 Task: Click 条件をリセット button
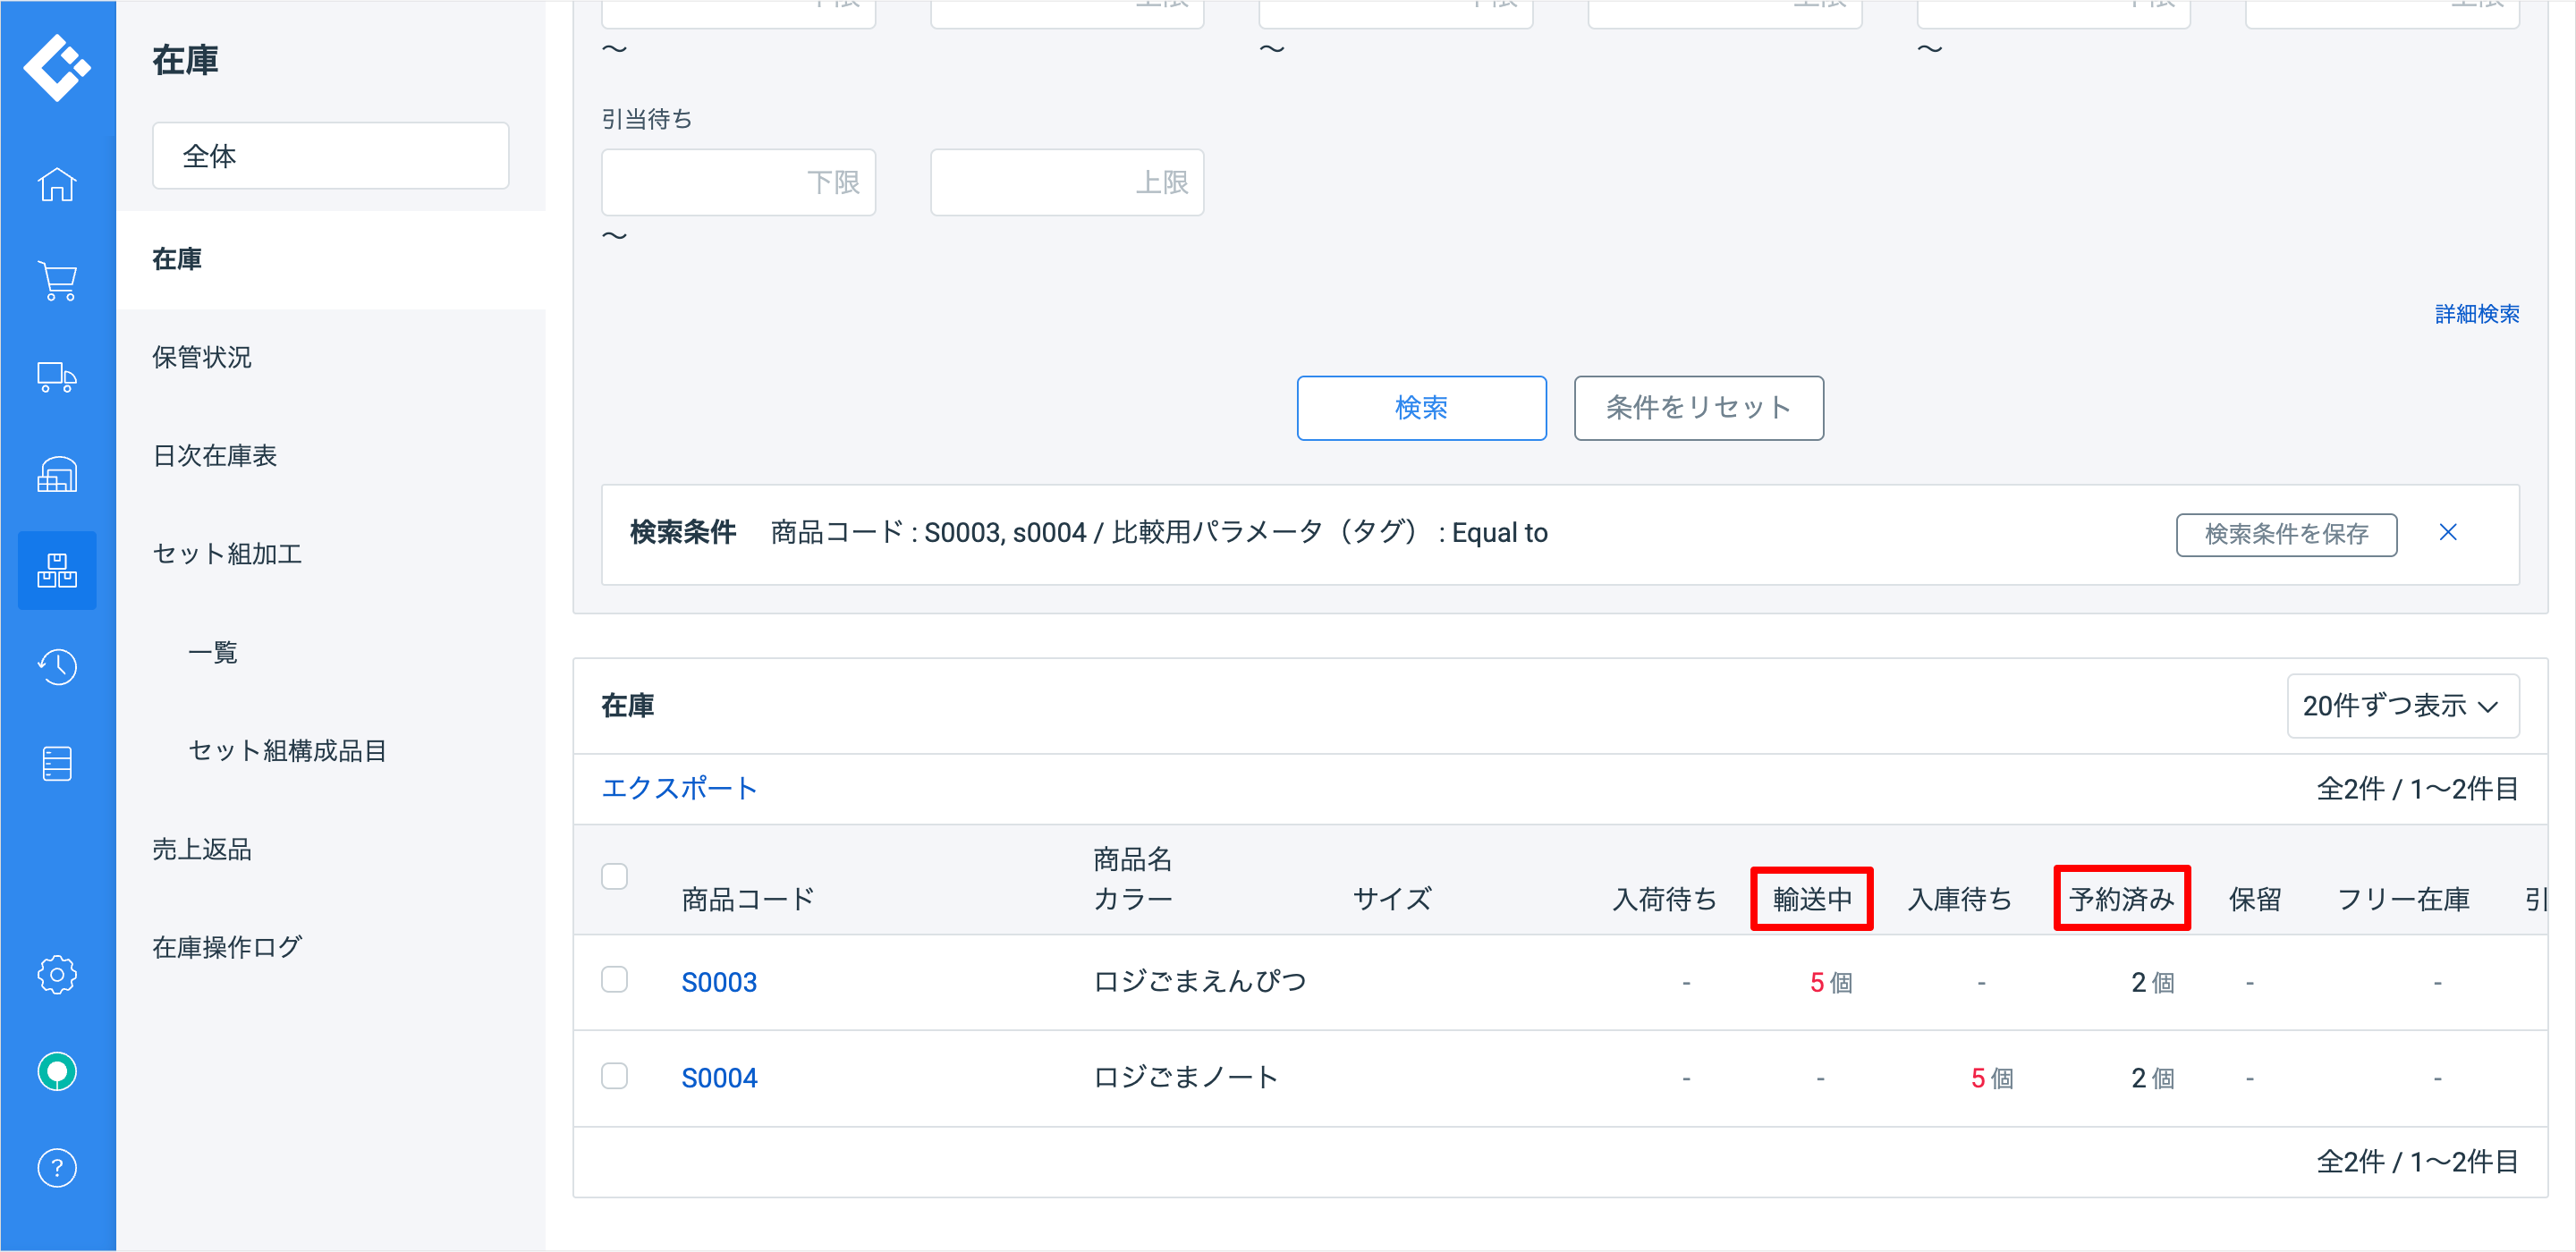point(1699,408)
